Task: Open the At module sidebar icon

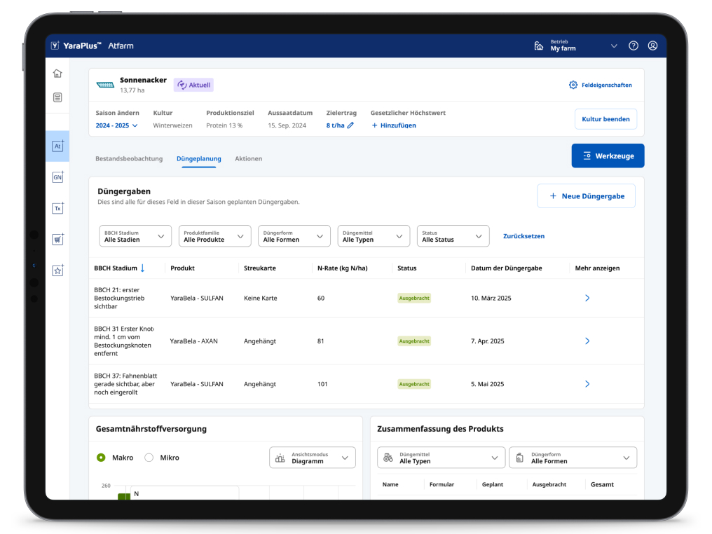Action: tap(57, 146)
